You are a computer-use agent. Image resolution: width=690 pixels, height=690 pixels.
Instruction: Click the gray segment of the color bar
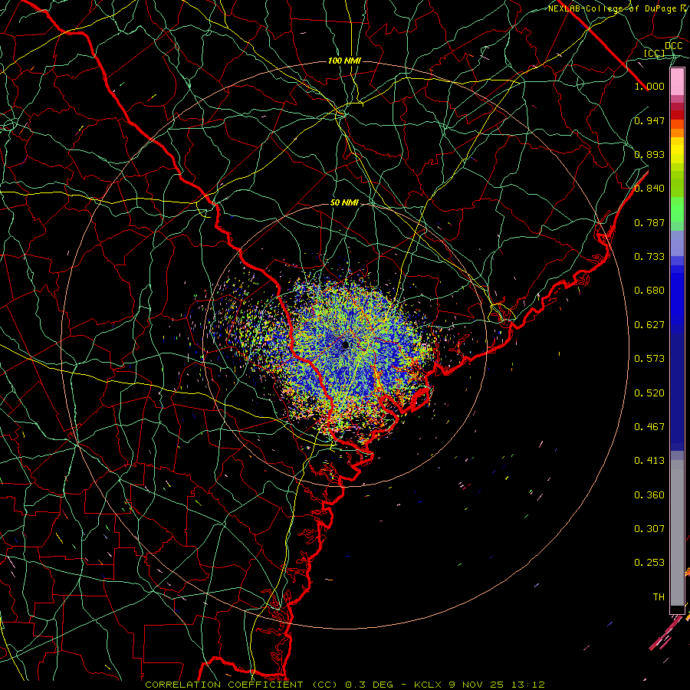(677, 533)
